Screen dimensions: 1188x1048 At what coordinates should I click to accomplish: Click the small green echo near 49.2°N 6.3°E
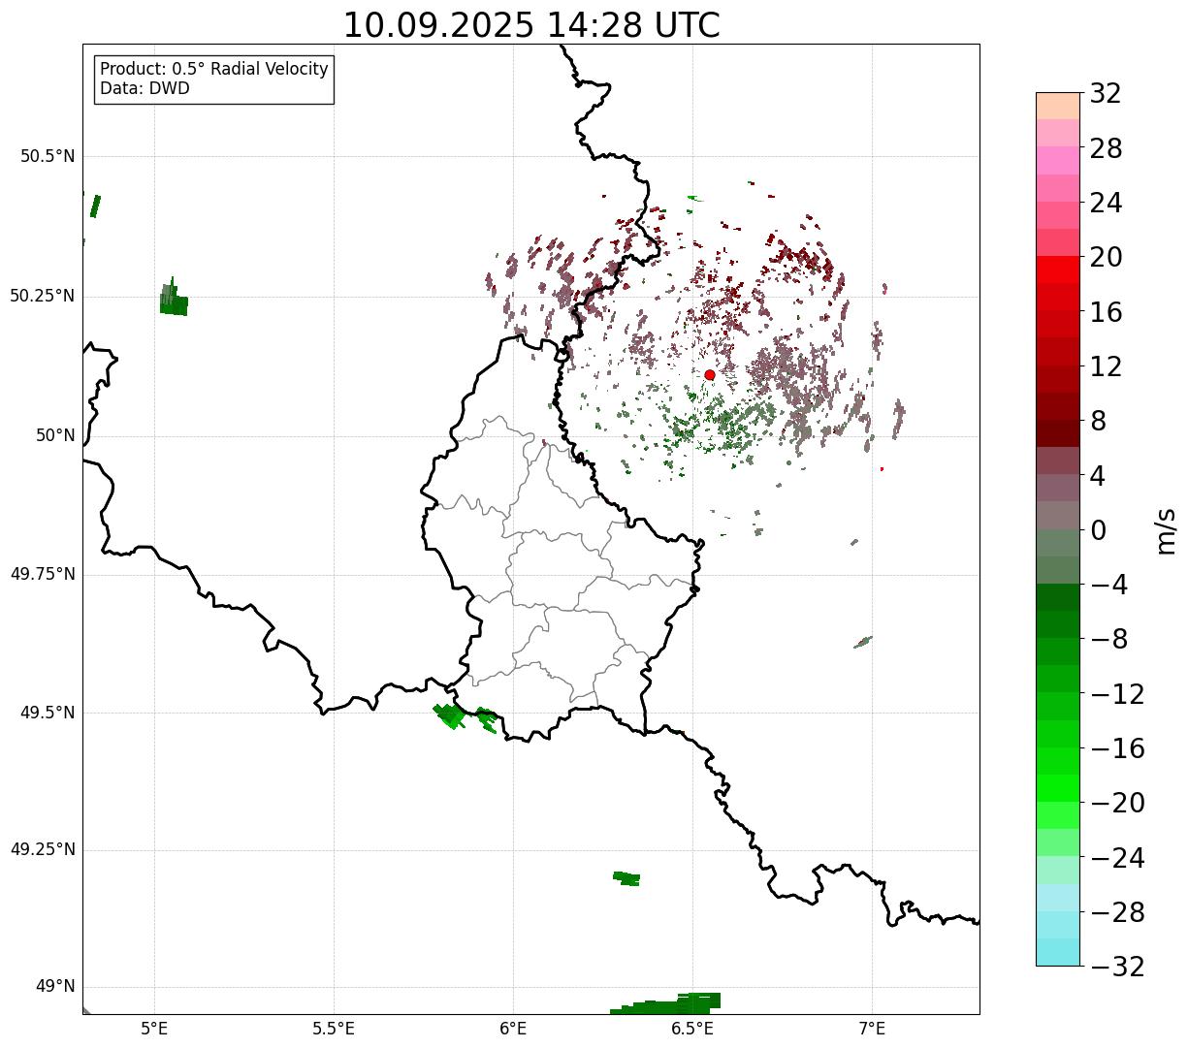[626, 878]
